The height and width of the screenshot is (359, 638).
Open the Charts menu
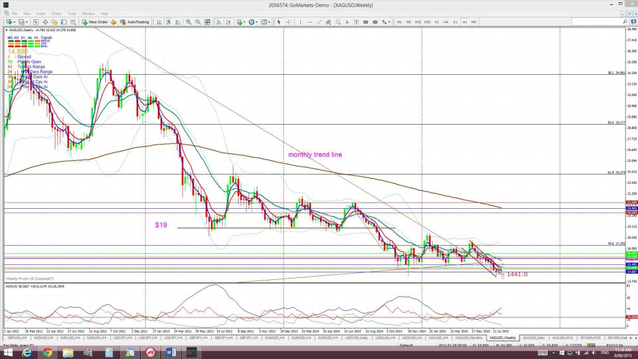56,14
